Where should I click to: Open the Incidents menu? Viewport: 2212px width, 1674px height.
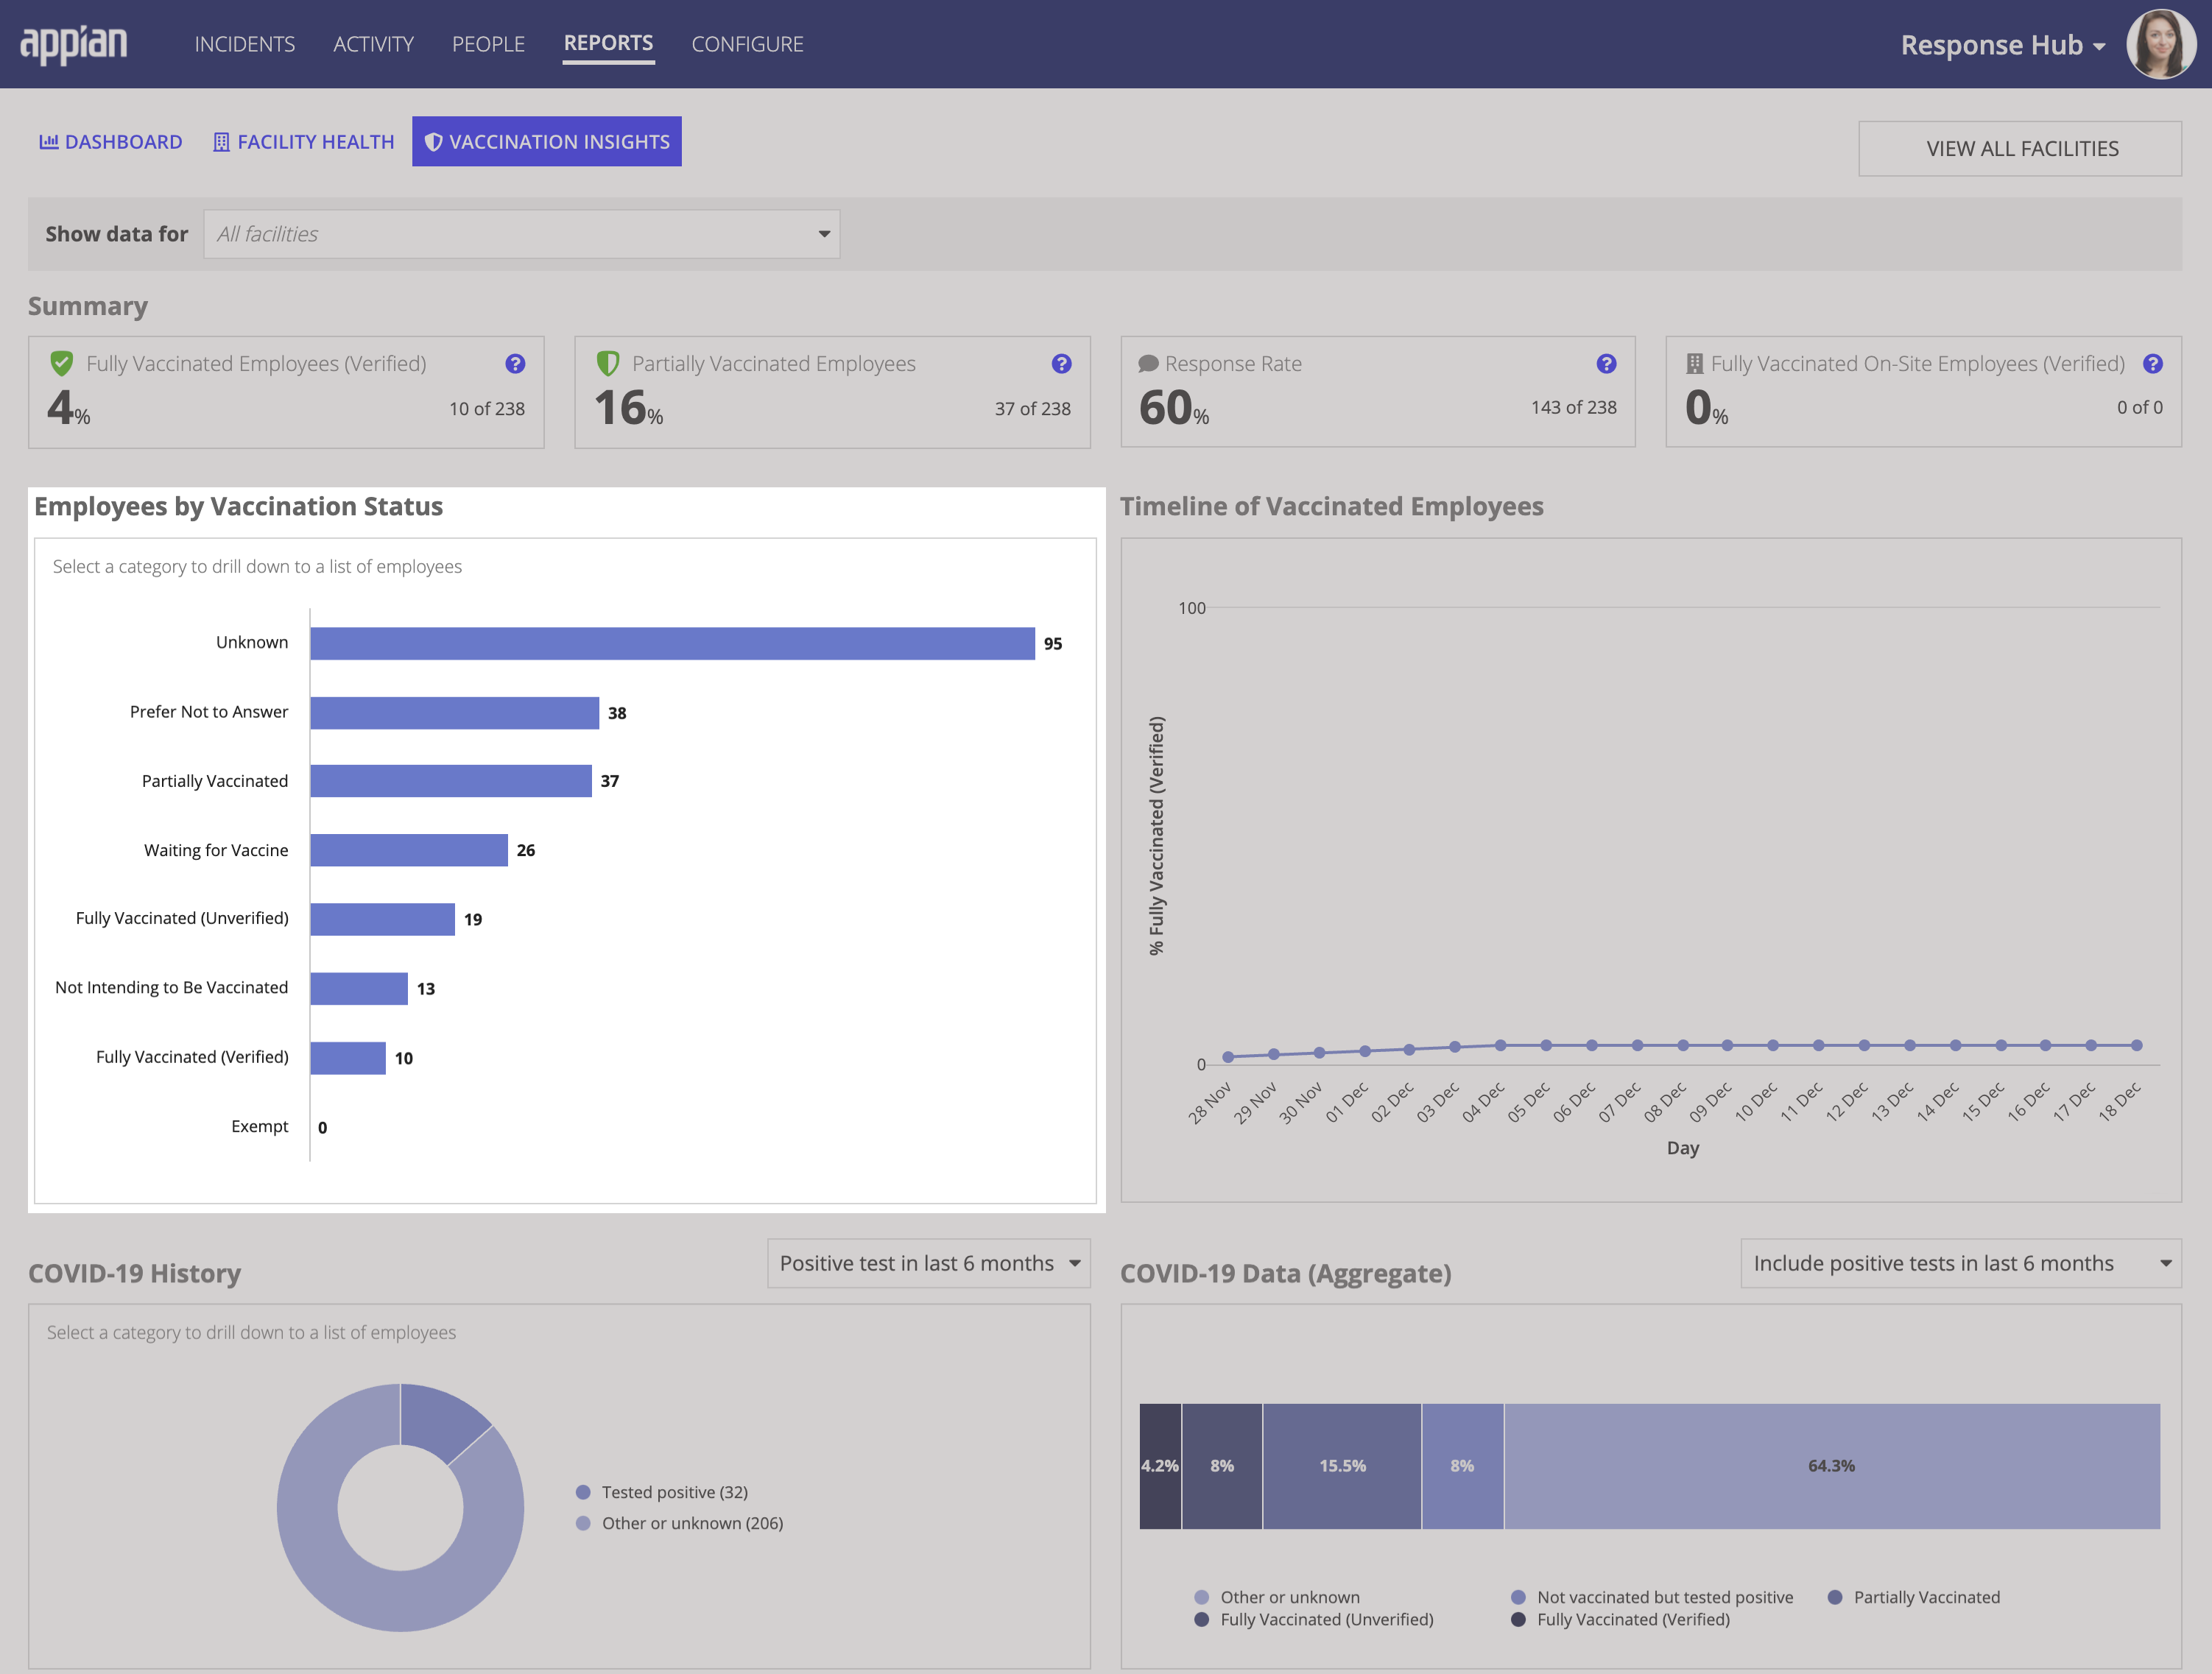pyautogui.click(x=245, y=44)
